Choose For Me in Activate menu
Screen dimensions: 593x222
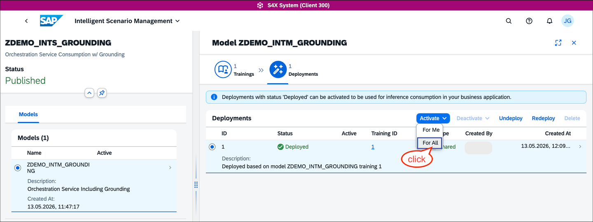[x=431, y=130]
